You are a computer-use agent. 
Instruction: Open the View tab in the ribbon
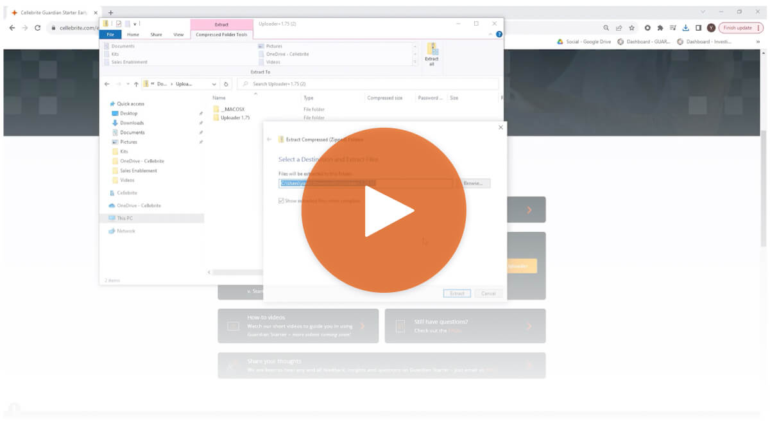coord(178,35)
